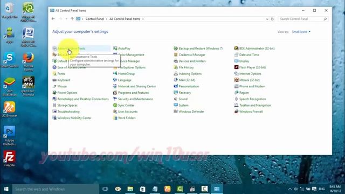Open Network and Sharing Center icon
Image resolution: width=345 pixels, height=194 pixels.
115,86
